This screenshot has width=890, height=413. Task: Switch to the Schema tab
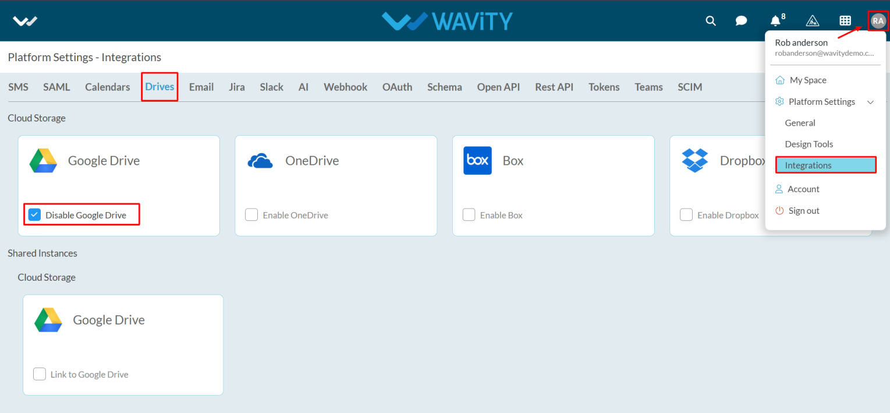coord(445,87)
